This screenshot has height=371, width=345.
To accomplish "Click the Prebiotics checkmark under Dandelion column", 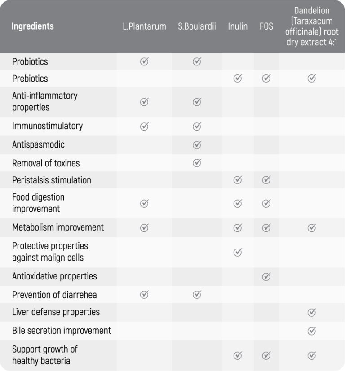I will coord(311,79).
